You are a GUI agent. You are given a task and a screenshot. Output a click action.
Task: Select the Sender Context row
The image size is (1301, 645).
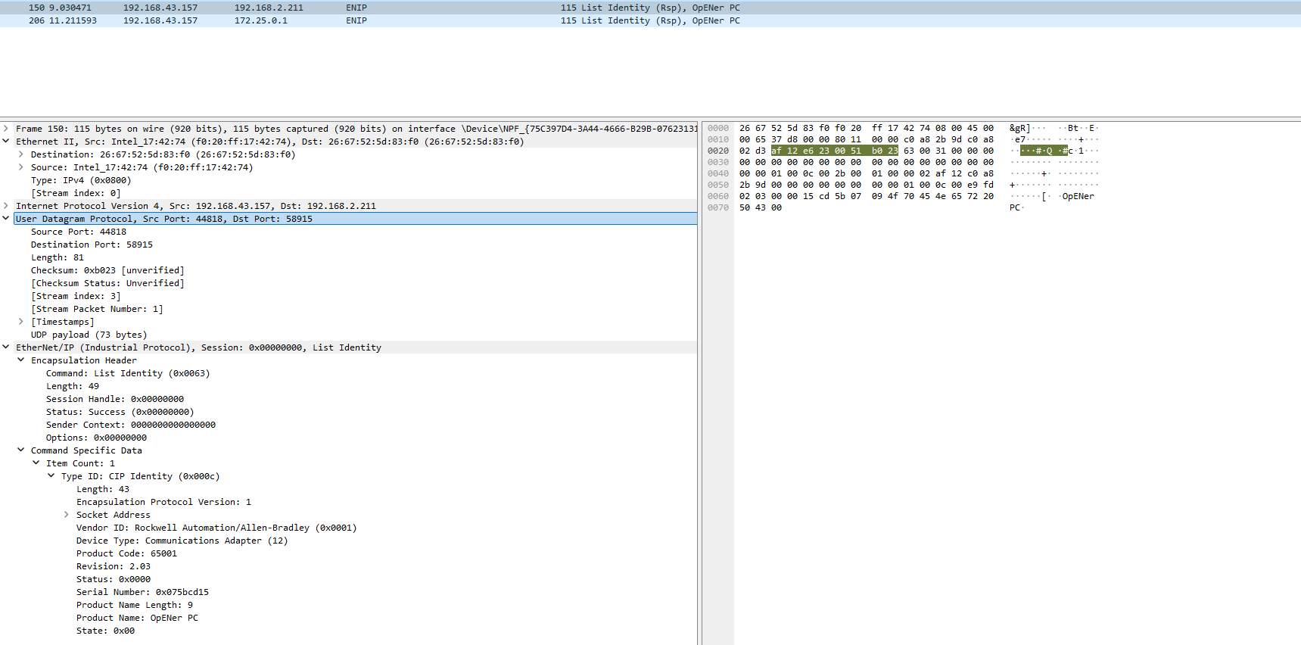pyautogui.click(x=131, y=425)
